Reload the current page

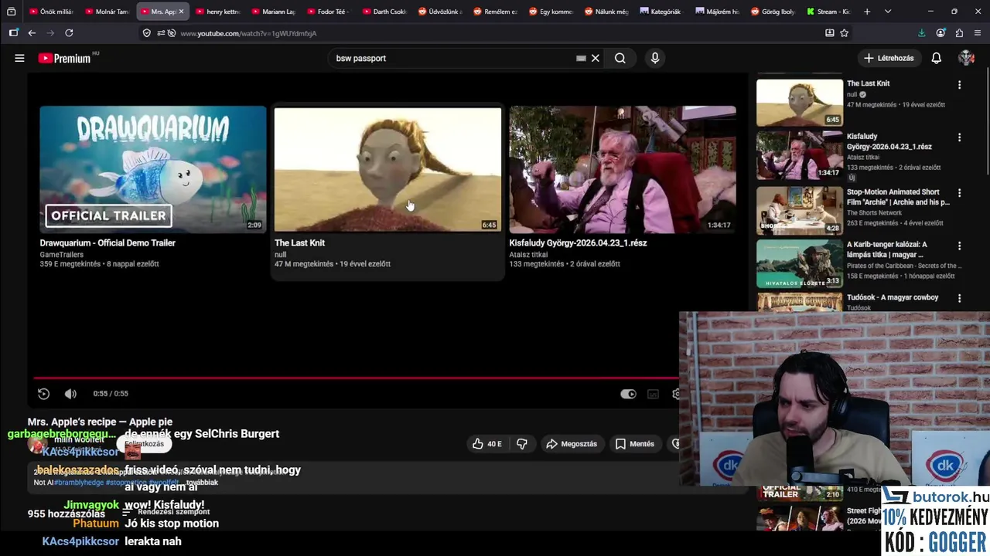69,33
